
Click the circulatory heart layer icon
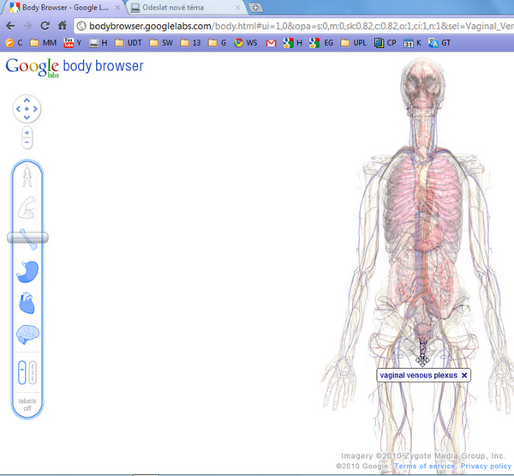pyautogui.click(x=28, y=304)
